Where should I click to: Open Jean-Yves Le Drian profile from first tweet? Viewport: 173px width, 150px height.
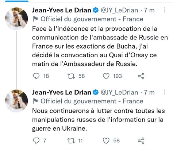point(62,10)
